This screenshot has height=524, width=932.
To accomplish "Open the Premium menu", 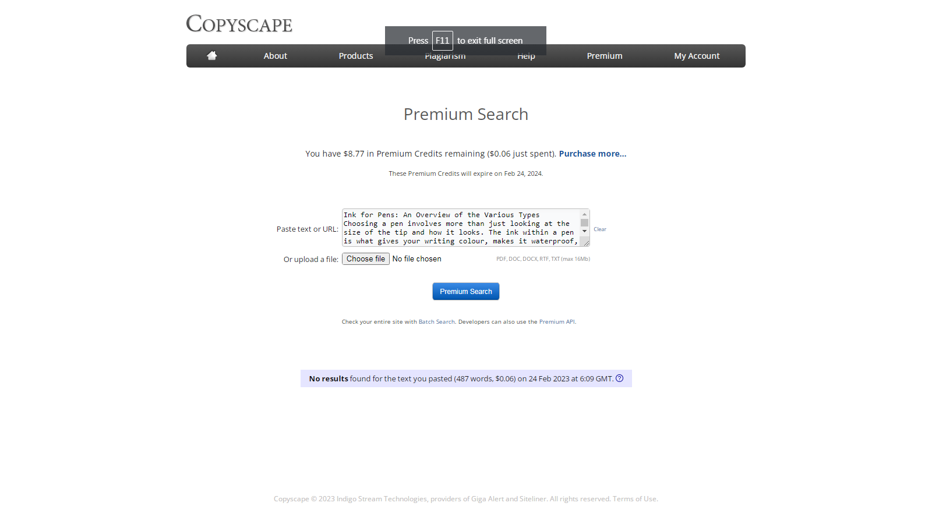I will pos(605,56).
